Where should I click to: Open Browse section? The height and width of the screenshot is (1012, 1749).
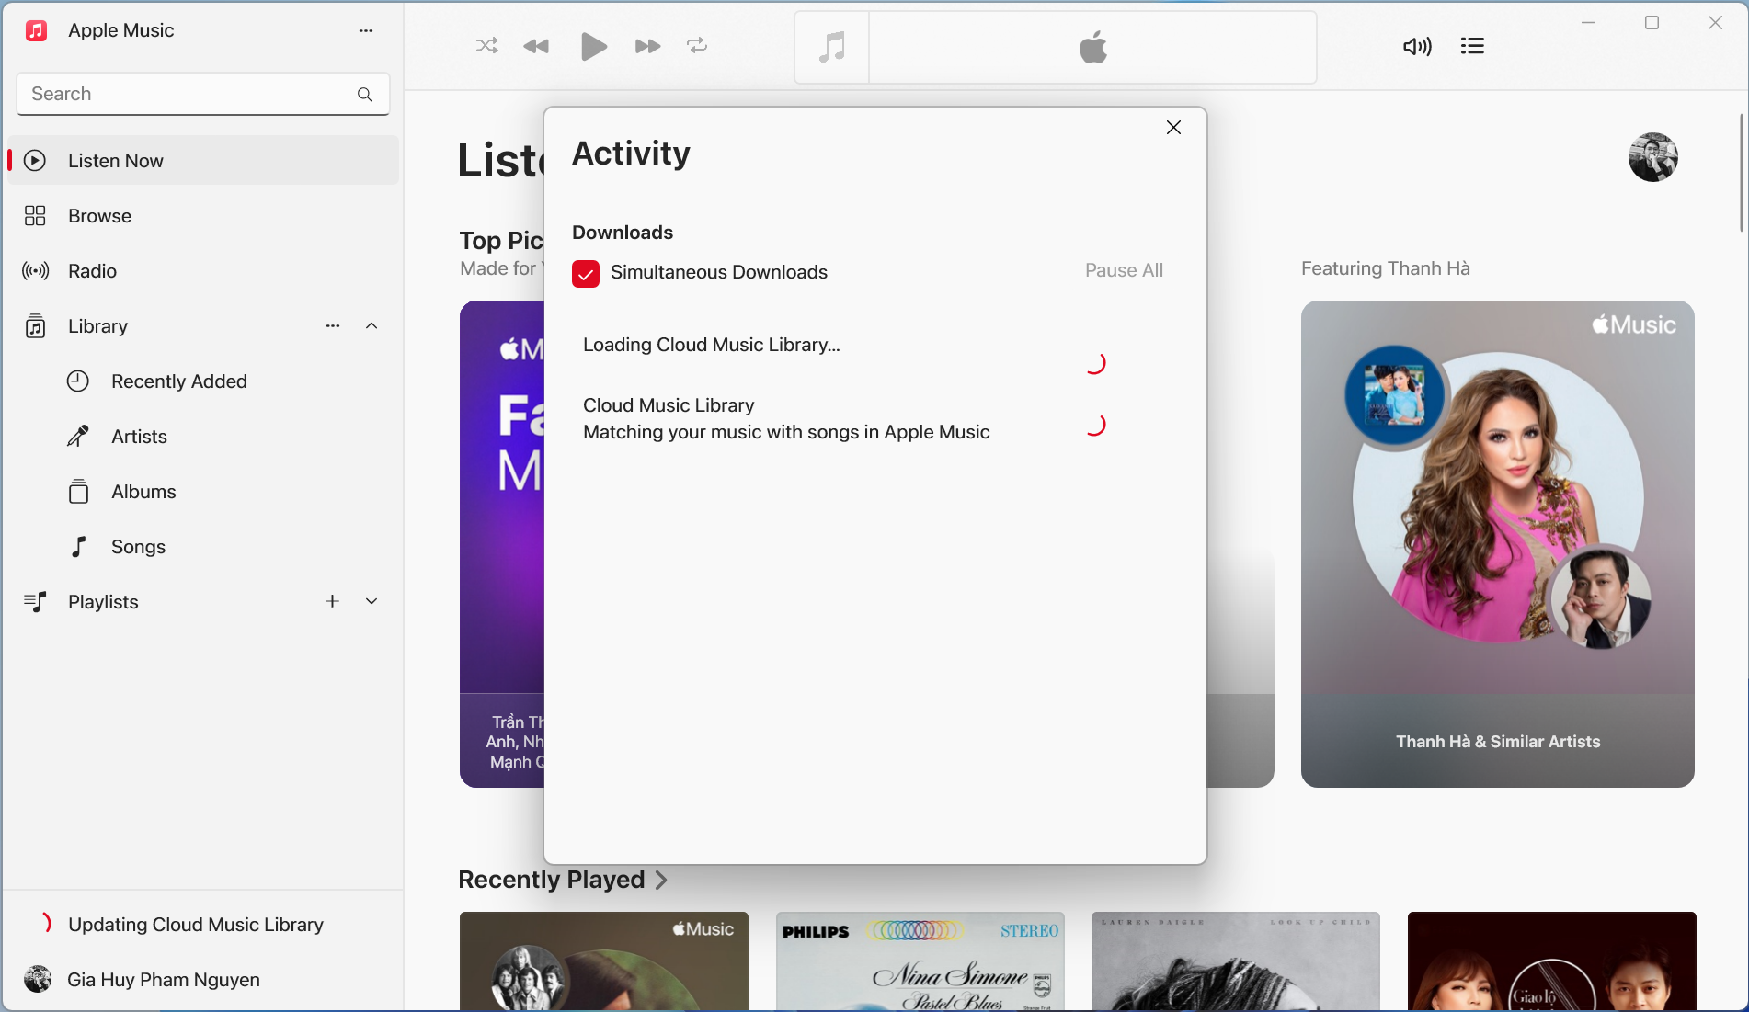[x=203, y=216]
